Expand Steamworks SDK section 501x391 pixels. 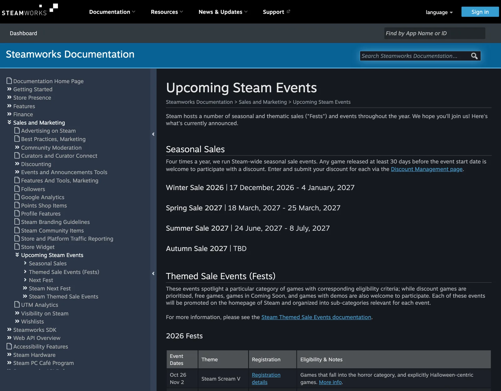coord(32,330)
